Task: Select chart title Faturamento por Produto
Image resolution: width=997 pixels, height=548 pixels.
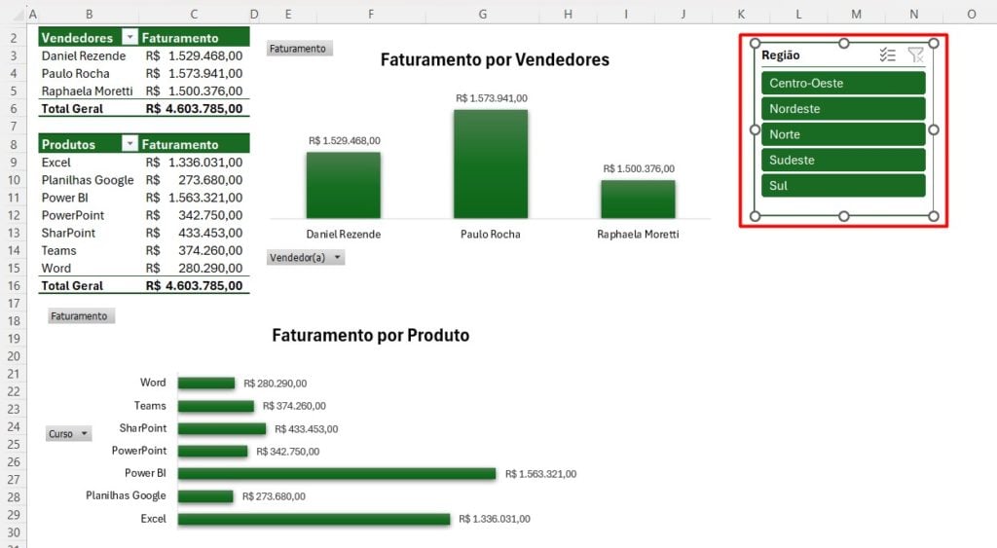Action: pyautogui.click(x=371, y=335)
